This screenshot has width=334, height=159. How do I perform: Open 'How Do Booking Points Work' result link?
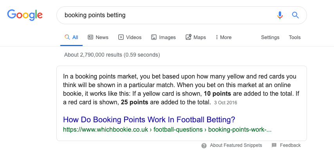point(149,120)
